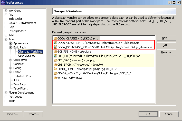The image size is (182, 121).
Task: Expand the J2ME tree node
Action: pyautogui.click(x=6, y=35)
